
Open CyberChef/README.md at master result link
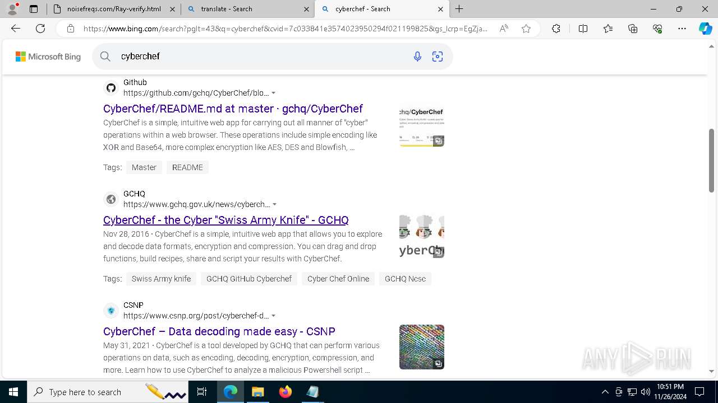[x=233, y=109]
